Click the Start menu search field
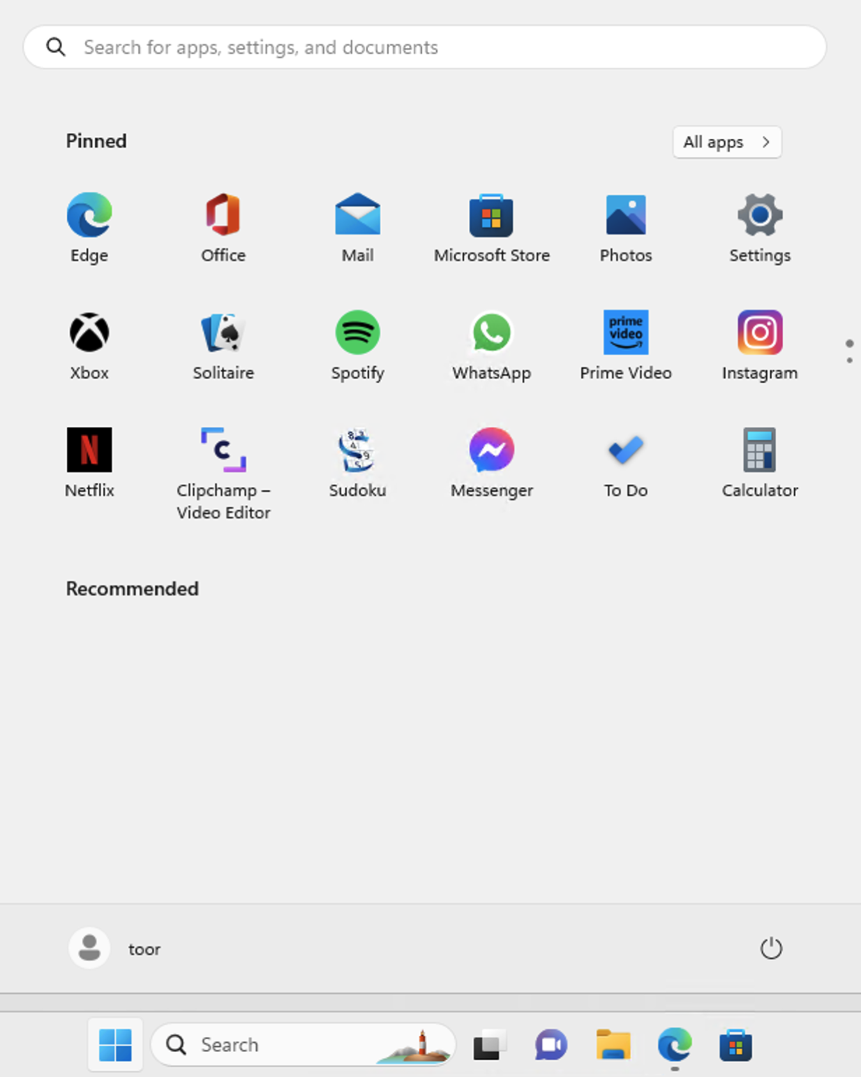 tap(424, 47)
